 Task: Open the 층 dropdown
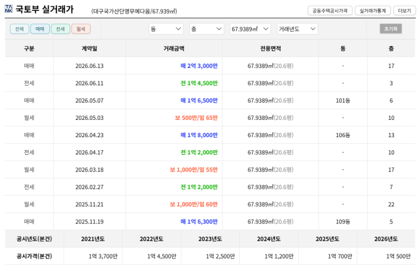click(x=206, y=29)
